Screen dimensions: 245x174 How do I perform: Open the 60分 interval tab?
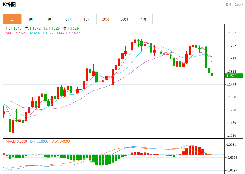point(125,19)
